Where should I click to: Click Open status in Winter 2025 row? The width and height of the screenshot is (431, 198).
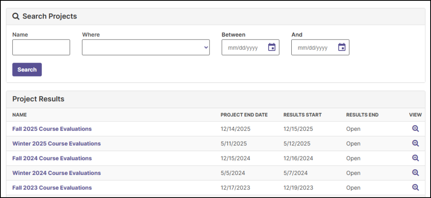[353, 144]
